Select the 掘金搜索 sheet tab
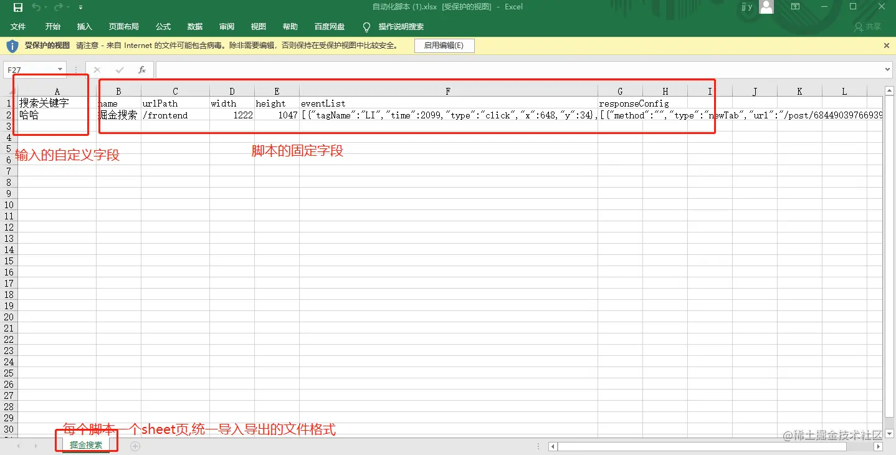The image size is (896, 455). pos(87,446)
